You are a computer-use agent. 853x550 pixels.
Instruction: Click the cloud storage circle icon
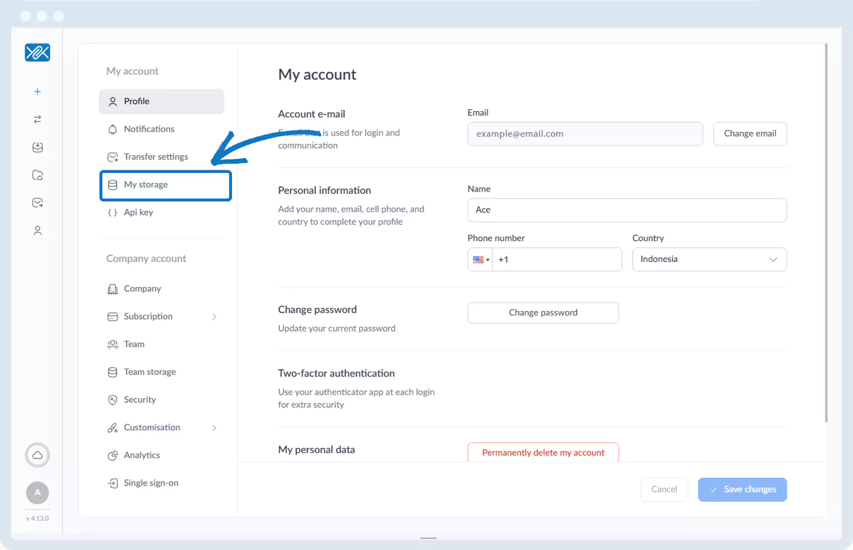point(38,455)
